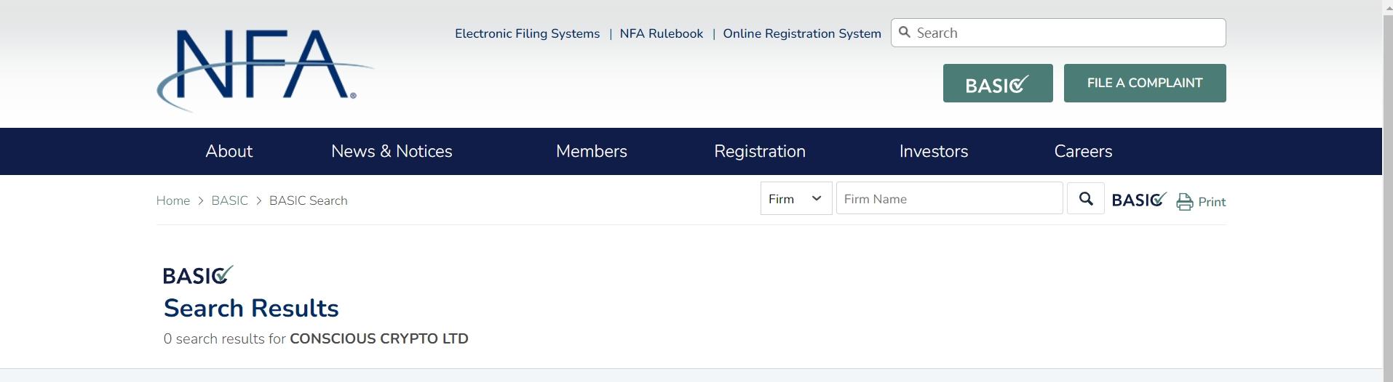Image resolution: width=1393 pixels, height=382 pixels.
Task: Open the Firm type dropdown
Action: point(796,199)
